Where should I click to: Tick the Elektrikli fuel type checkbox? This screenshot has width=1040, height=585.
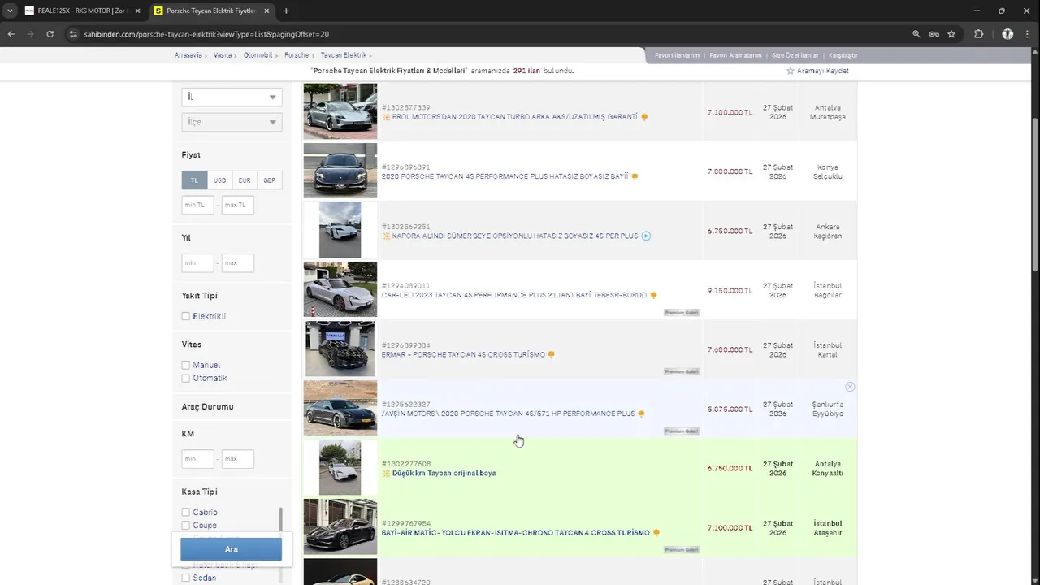(186, 316)
